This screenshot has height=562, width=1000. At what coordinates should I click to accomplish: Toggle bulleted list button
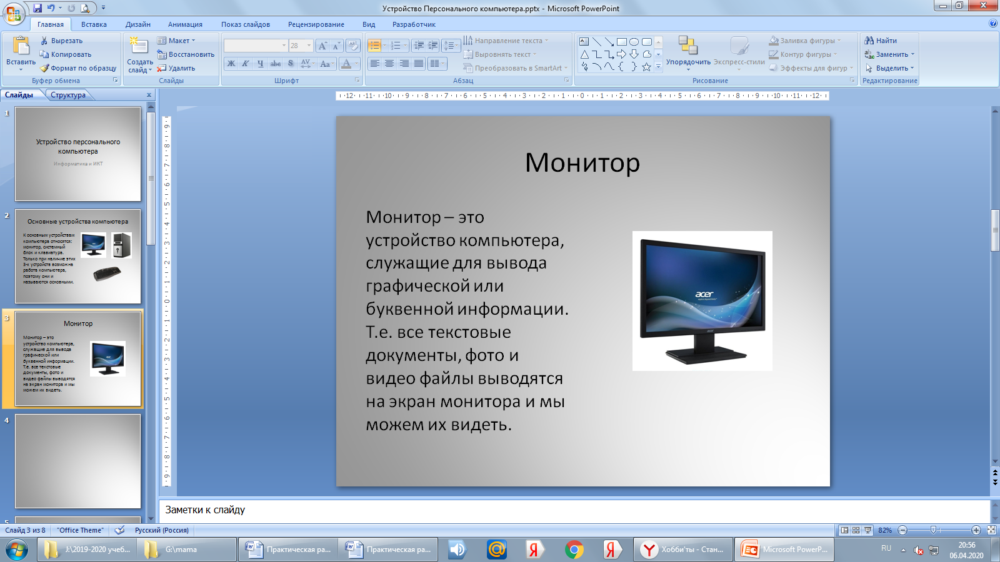pos(374,46)
